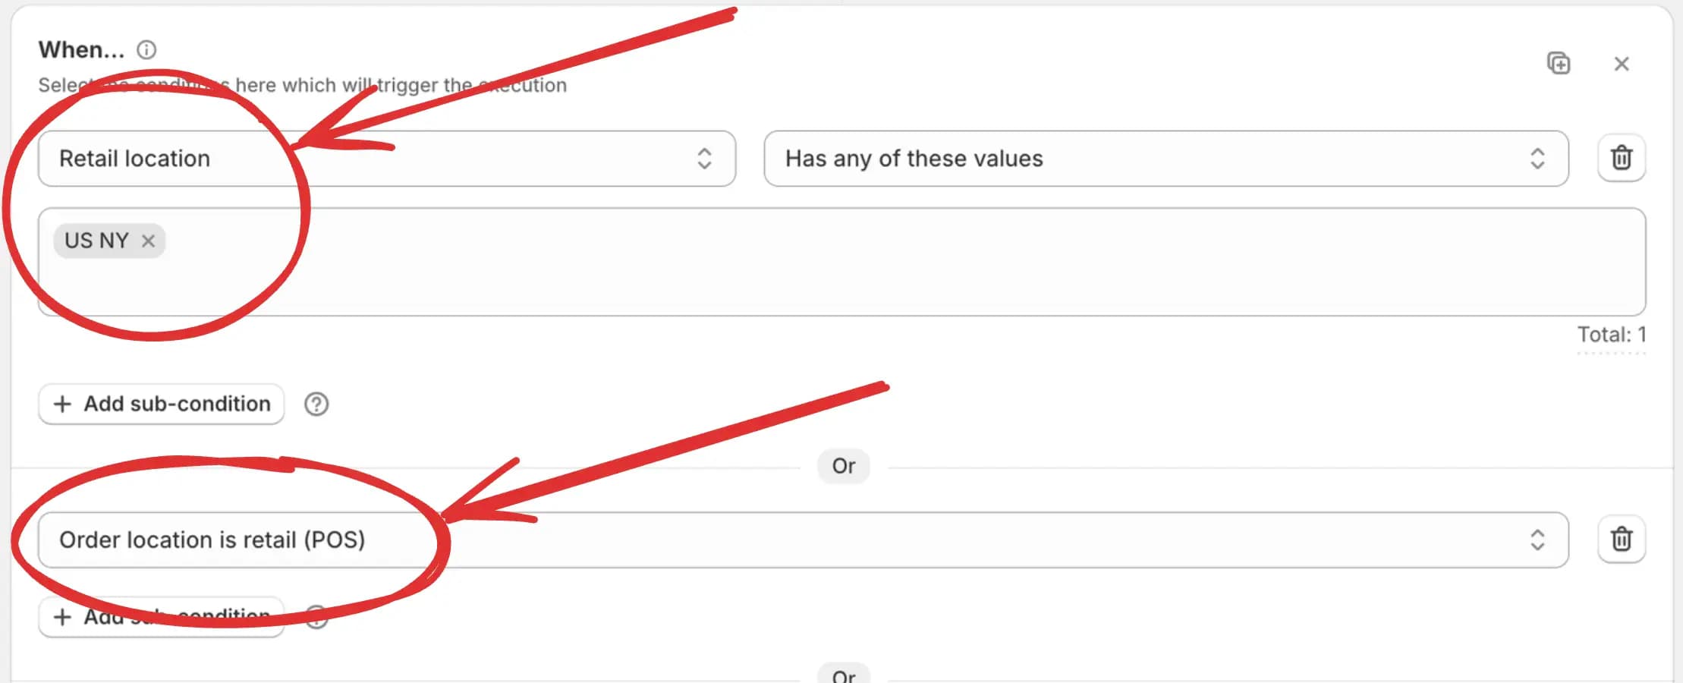Click the info icon beside When heading

click(146, 50)
